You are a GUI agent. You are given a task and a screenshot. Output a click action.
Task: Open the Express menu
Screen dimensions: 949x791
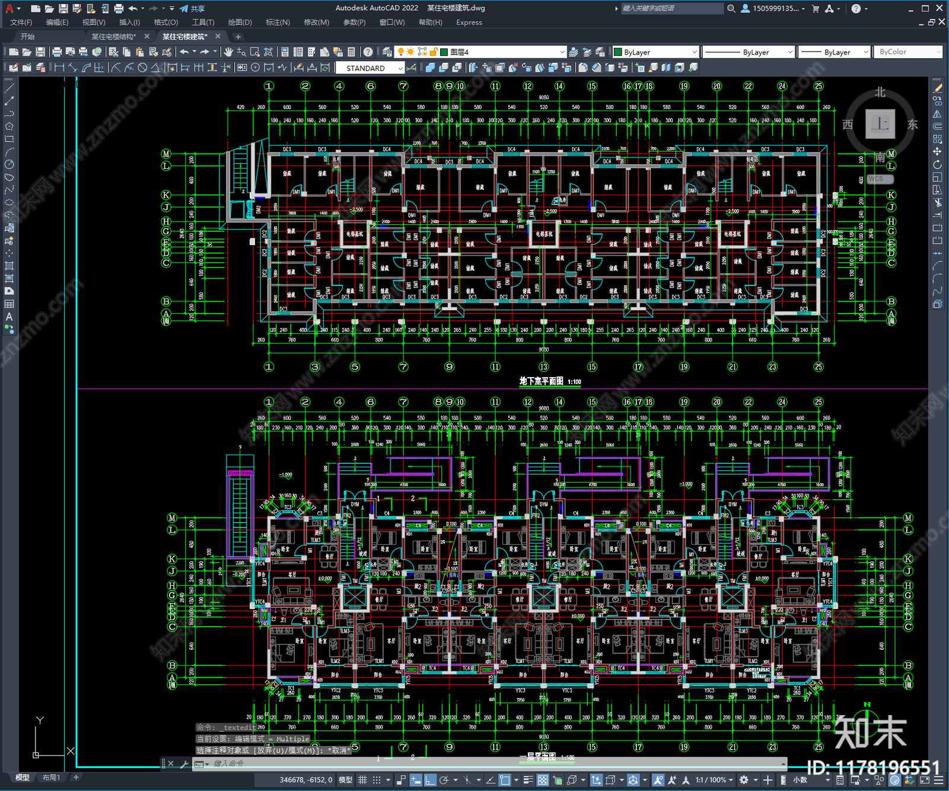click(469, 23)
